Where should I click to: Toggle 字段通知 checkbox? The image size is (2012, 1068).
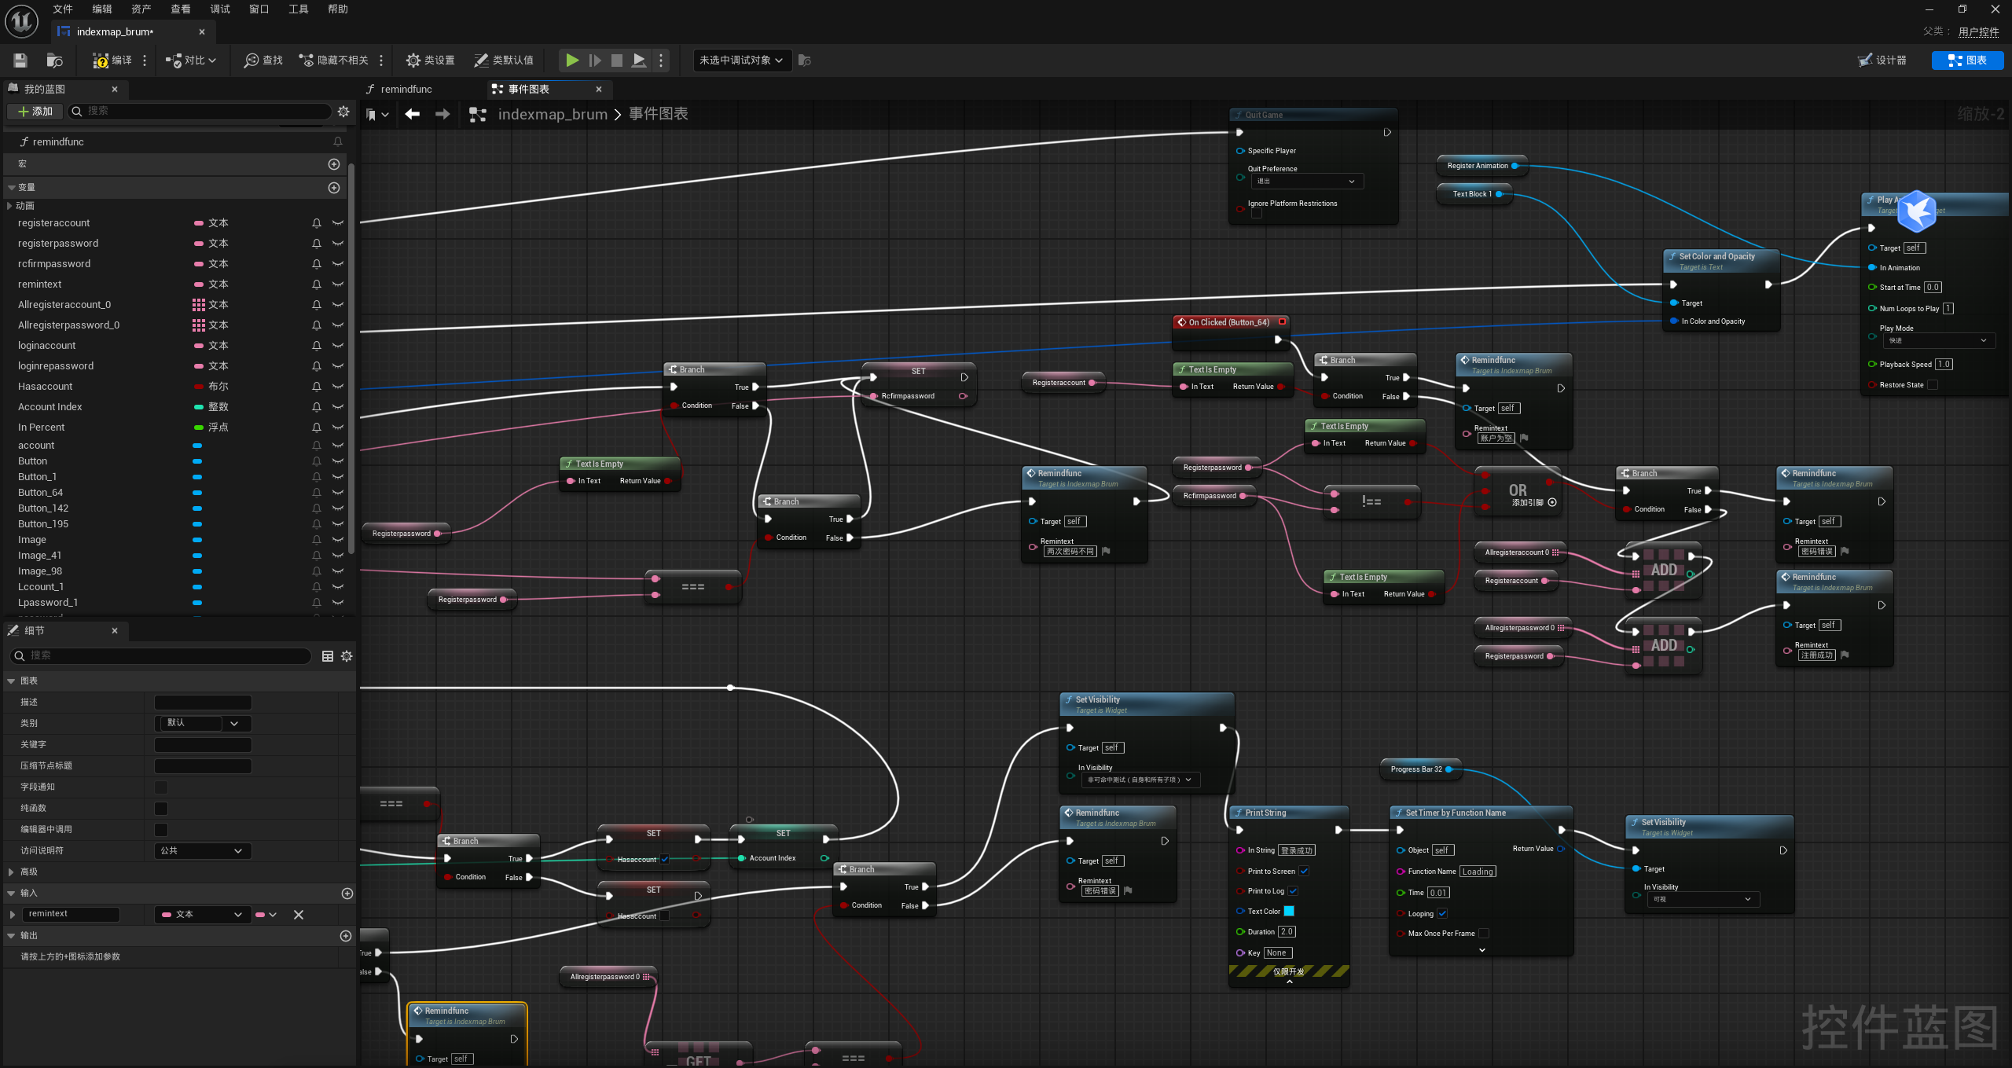point(161,787)
